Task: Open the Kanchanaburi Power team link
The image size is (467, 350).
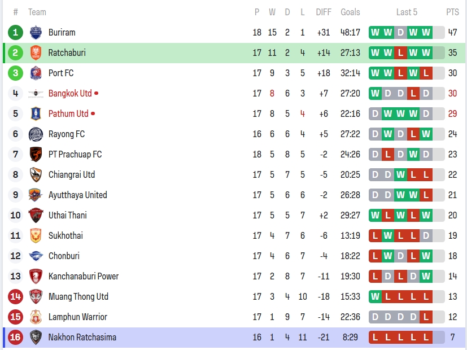Action: click(x=84, y=276)
